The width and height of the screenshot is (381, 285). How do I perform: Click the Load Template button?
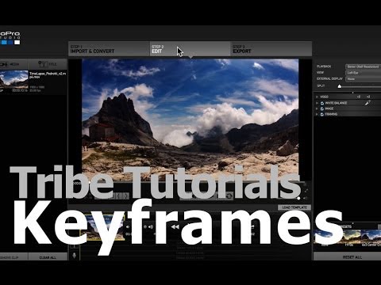point(294,207)
